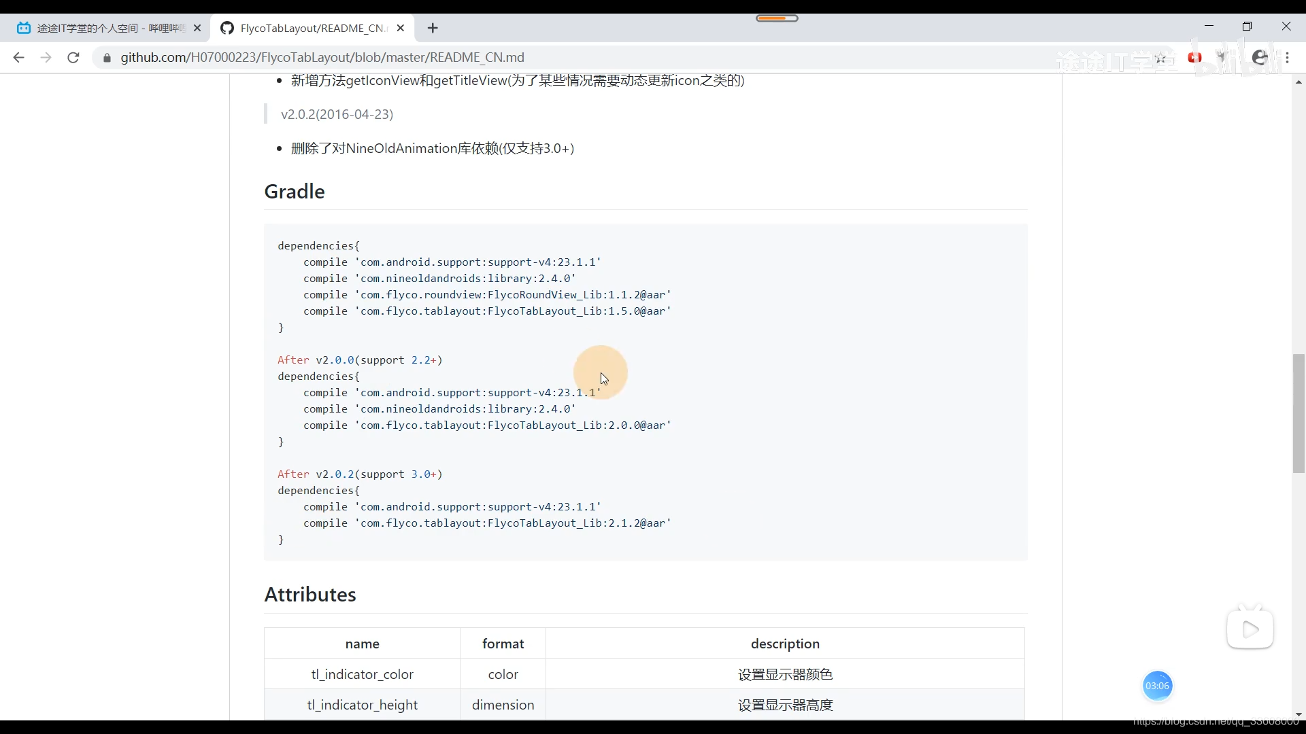Viewport: 1306px width, 734px height.
Task: Open the Chrome three-dot menu
Action: 1287,58
